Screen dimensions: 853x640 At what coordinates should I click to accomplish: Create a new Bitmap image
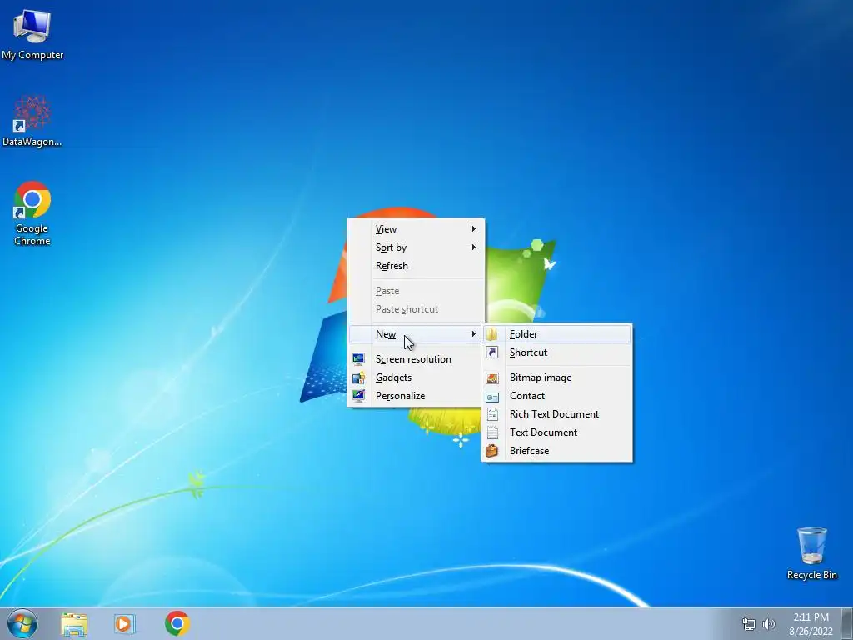tap(557, 377)
